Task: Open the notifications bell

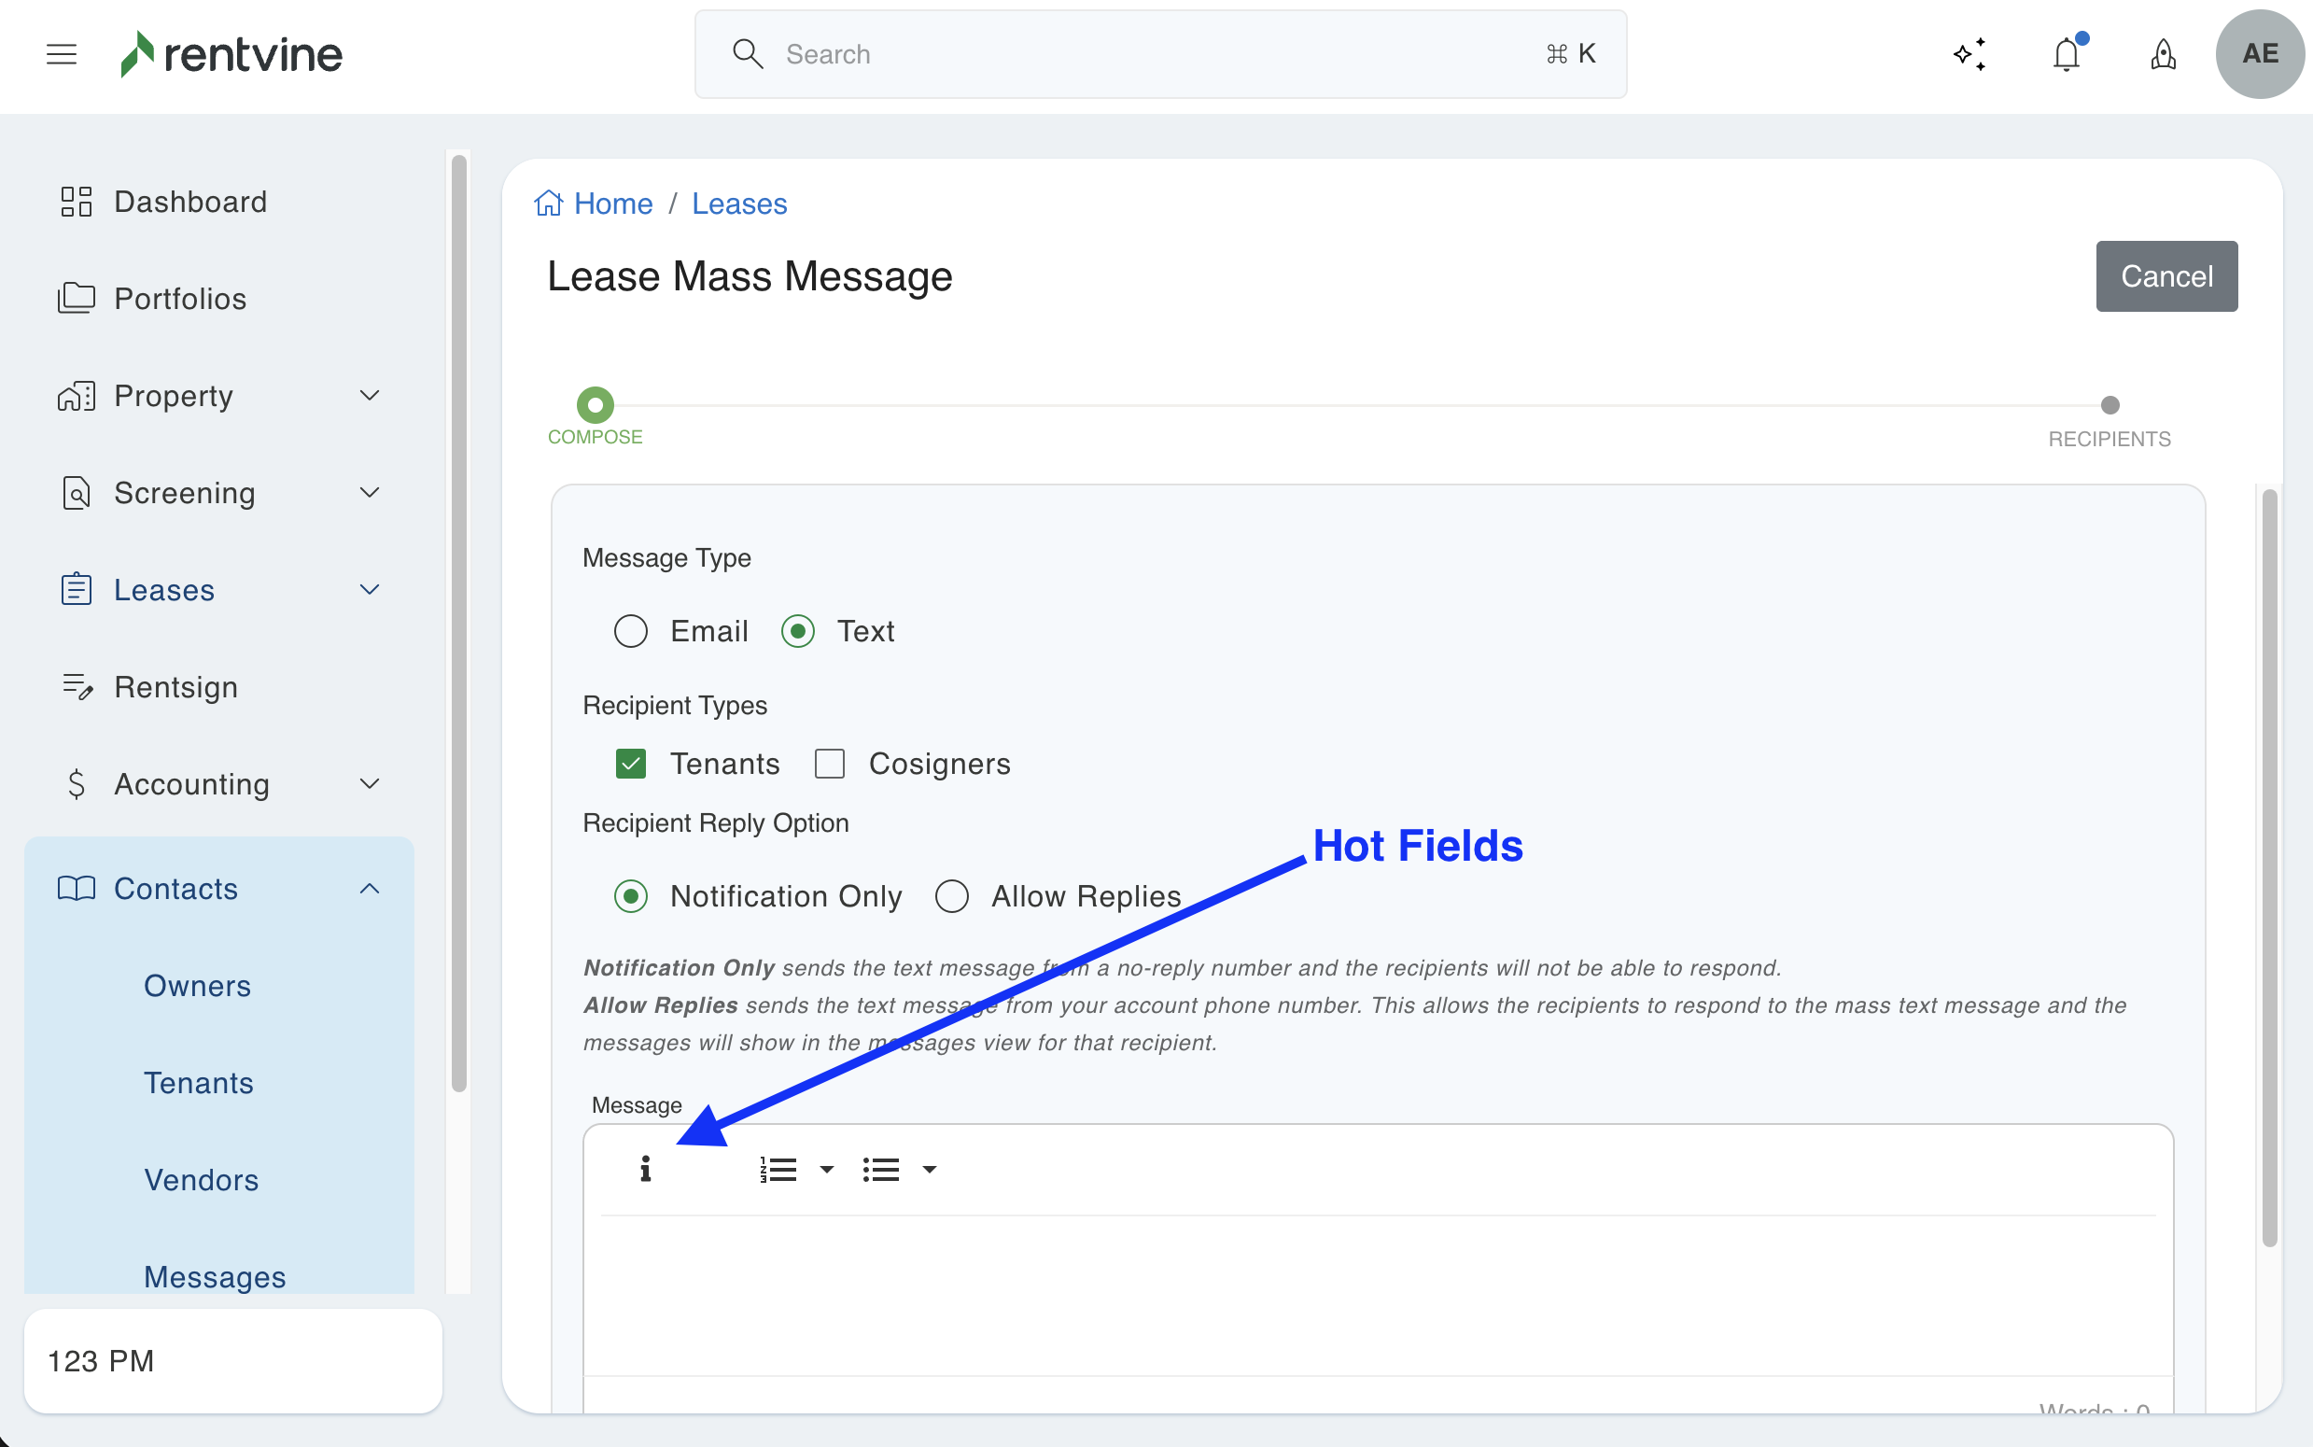Action: (2067, 54)
